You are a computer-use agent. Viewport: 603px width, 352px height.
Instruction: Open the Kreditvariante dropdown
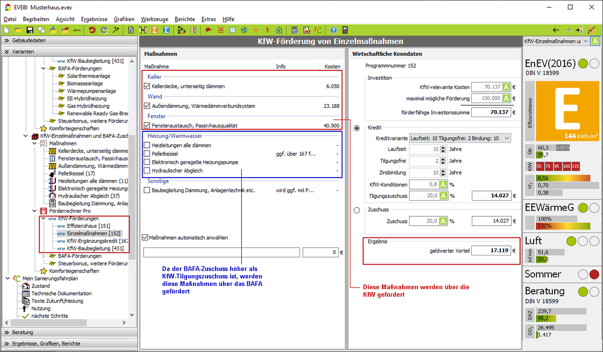pyautogui.click(x=460, y=138)
